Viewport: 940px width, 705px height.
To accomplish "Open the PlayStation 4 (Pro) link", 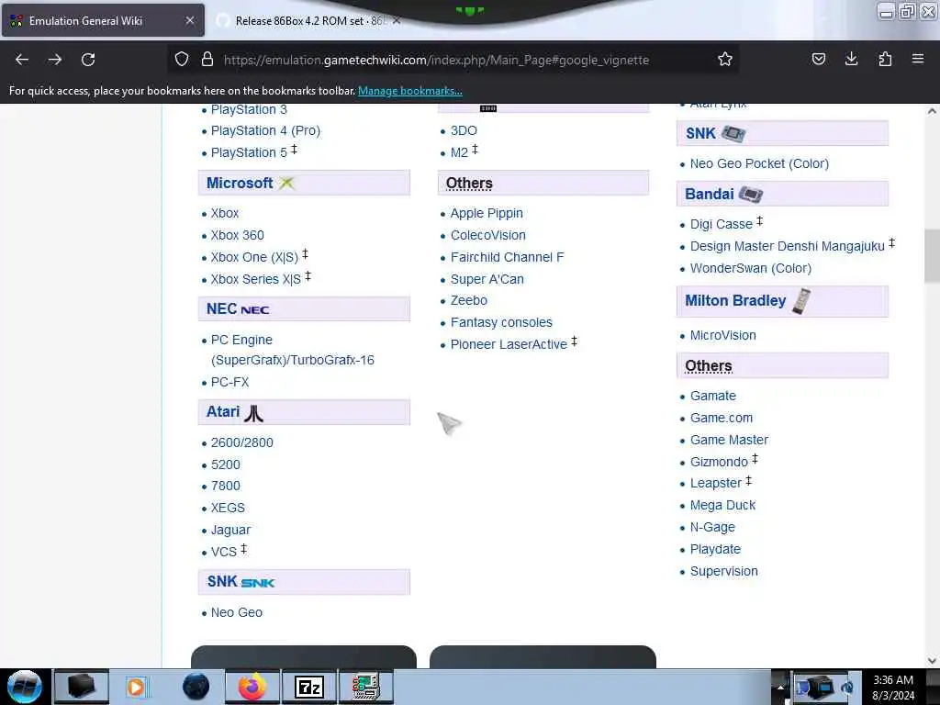I will (x=265, y=130).
